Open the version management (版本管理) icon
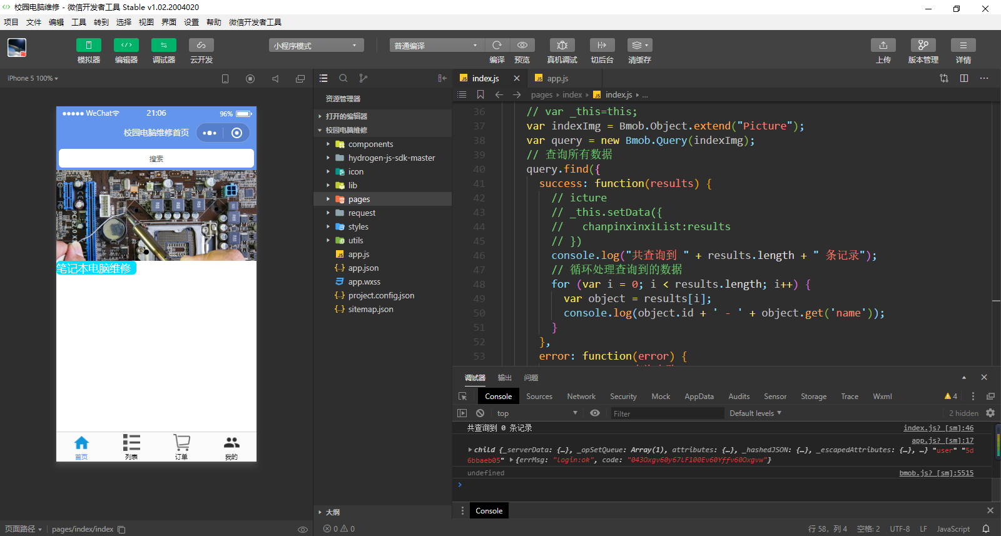The image size is (1001, 536). (923, 45)
